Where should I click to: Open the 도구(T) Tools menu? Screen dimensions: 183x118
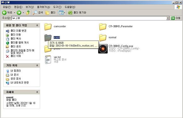coord(57,7)
